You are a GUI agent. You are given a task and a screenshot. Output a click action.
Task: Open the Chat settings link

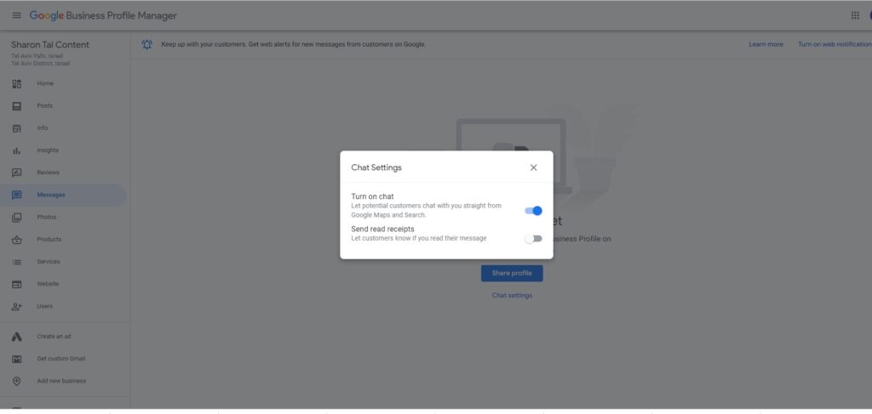tap(512, 296)
